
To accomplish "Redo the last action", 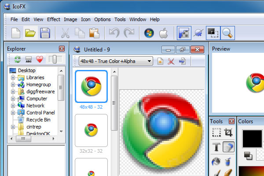I will [x=129, y=33].
